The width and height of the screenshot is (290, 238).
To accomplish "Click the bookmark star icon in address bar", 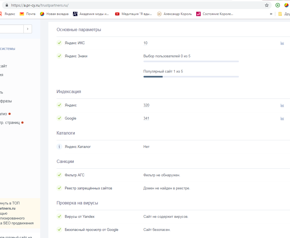I will tap(266, 5).
